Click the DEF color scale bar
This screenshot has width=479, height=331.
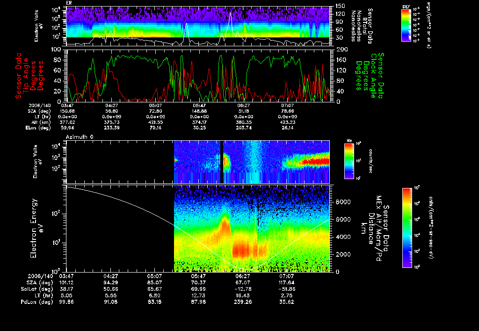(406, 25)
